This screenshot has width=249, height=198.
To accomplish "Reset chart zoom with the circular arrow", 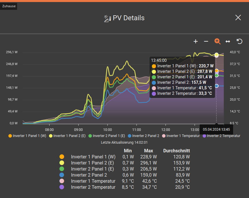I will click(x=239, y=41).
